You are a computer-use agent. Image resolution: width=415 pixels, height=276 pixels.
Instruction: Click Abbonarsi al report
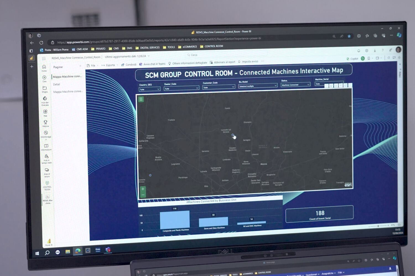(222, 62)
